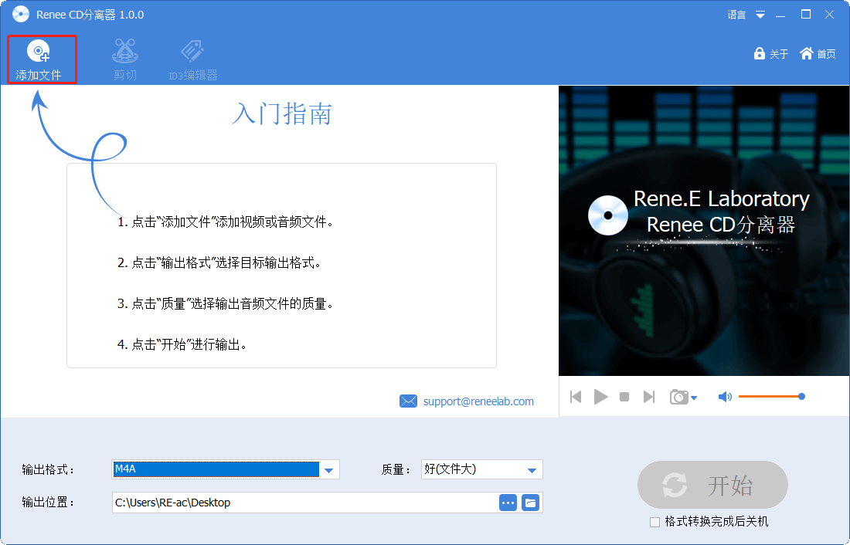Screen dimensions: 850x545
Task: Maximize the Renee CD分离器 window
Action: [806, 15]
